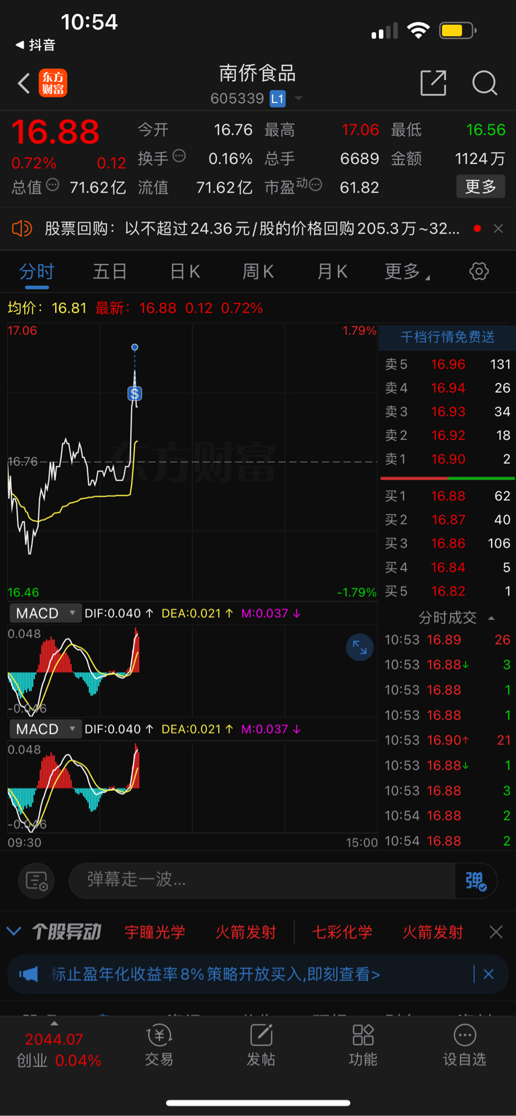Tap the 总值 info hint icon
The height and width of the screenshot is (1116, 516).
53,185
